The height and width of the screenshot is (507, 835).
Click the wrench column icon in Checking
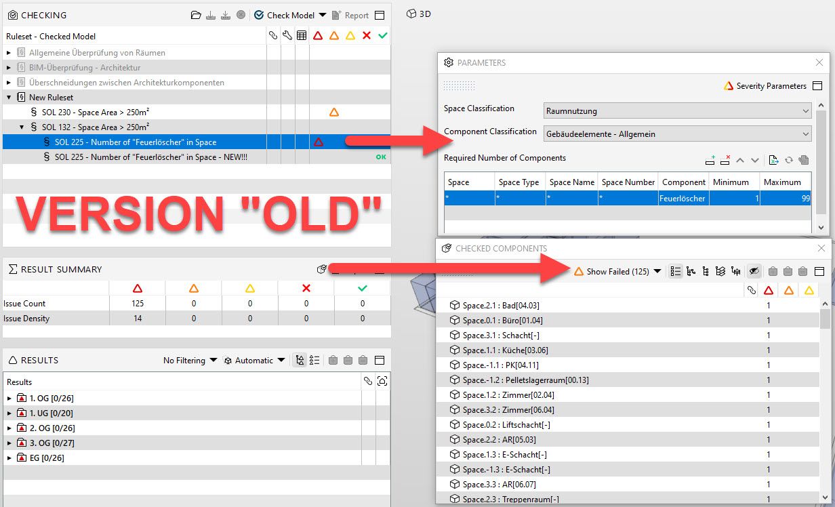pos(287,36)
